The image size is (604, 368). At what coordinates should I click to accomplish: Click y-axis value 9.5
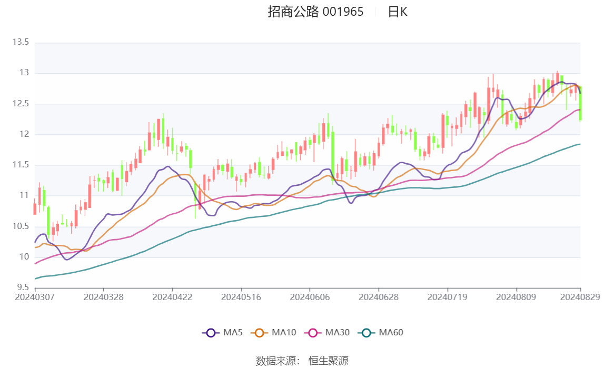[23, 287]
